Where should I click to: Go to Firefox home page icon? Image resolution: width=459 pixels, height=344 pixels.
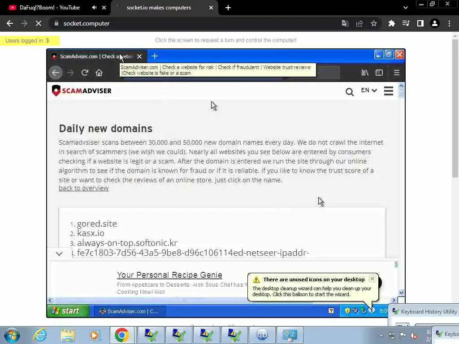point(99,73)
